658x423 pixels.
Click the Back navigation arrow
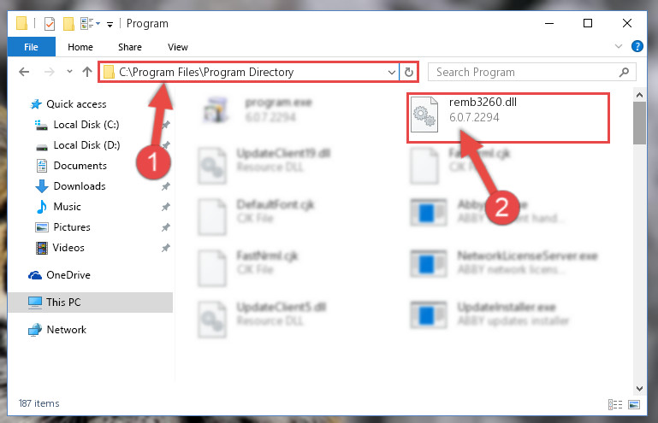(x=24, y=72)
